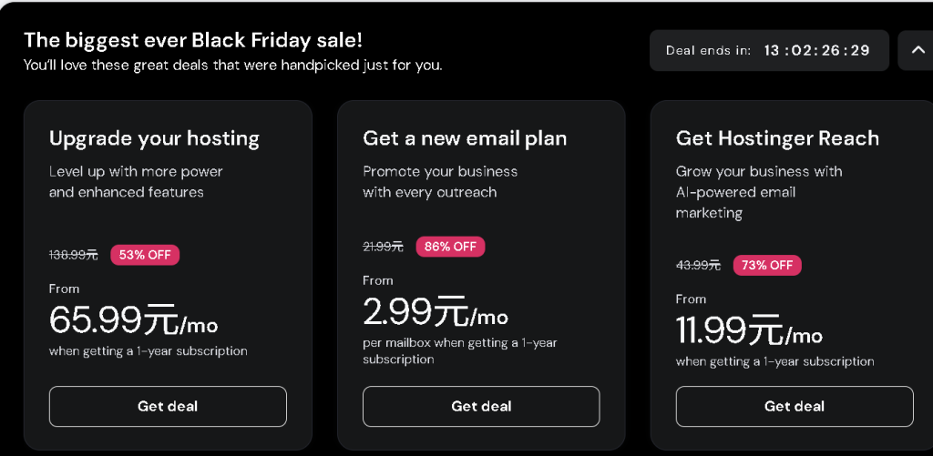Select the Get Hostinger Reach heading
The width and height of the screenshot is (933, 456).
(777, 138)
